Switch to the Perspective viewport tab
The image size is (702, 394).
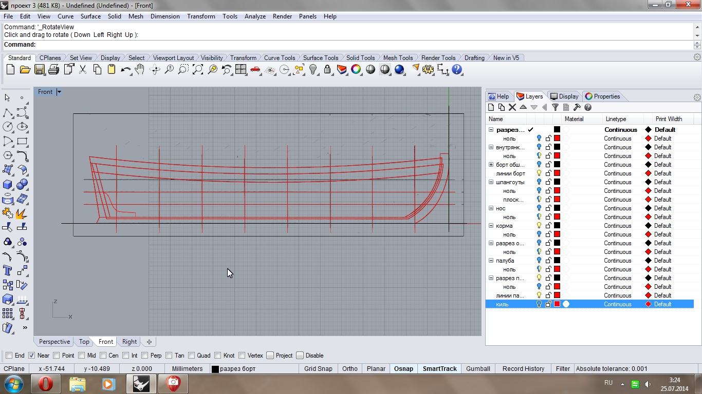pyautogui.click(x=54, y=342)
